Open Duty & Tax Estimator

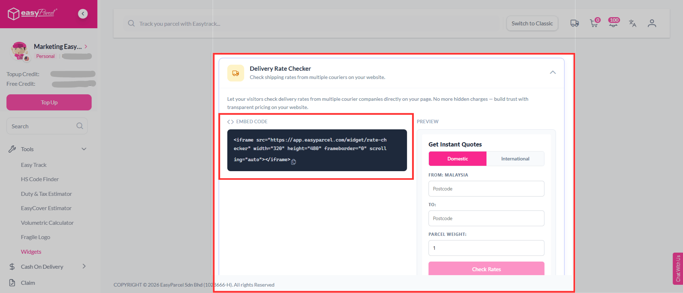tap(46, 194)
